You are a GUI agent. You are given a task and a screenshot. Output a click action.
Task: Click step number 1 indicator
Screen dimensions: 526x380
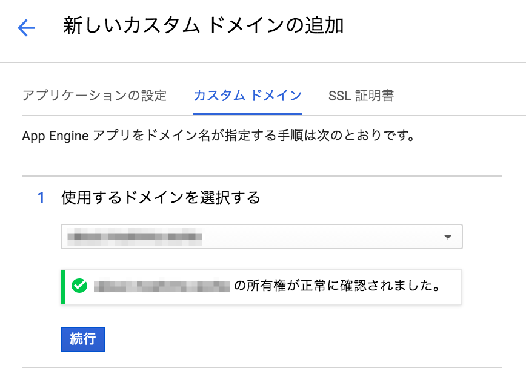(x=40, y=195)
